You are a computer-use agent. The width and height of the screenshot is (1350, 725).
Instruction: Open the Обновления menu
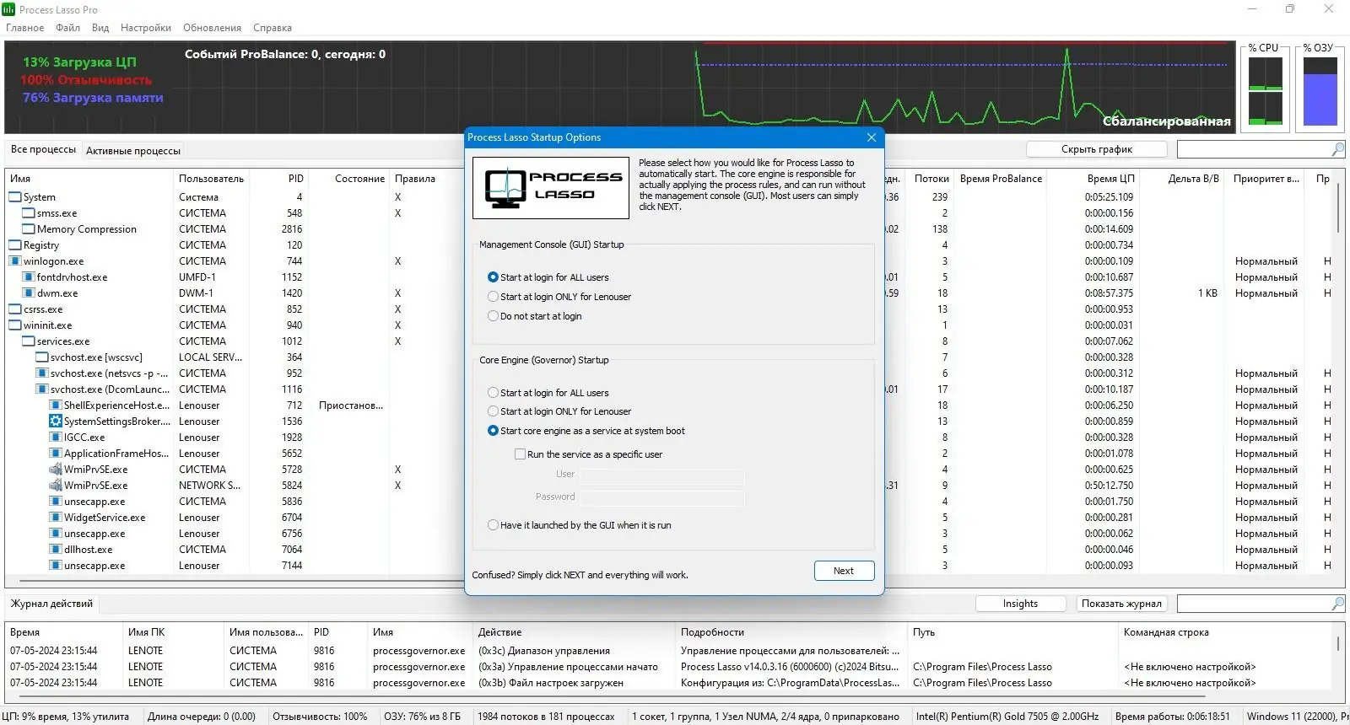tap(212, 28)
